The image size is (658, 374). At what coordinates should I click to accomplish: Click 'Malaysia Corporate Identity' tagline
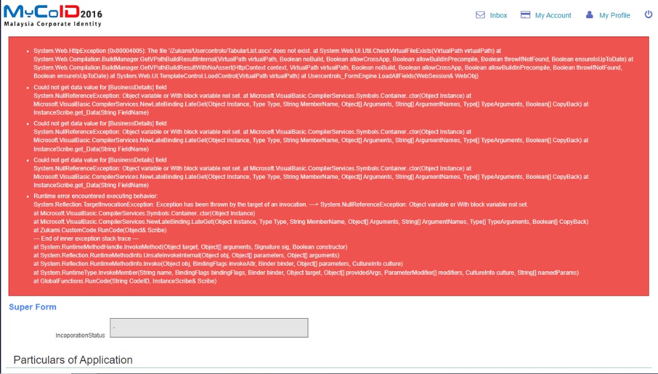tap(53, 24)
